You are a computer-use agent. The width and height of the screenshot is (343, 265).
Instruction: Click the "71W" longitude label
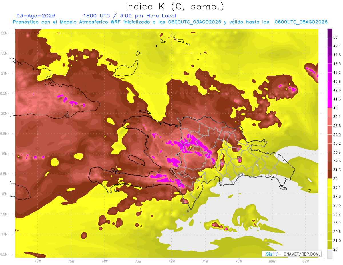coord(205,261)
